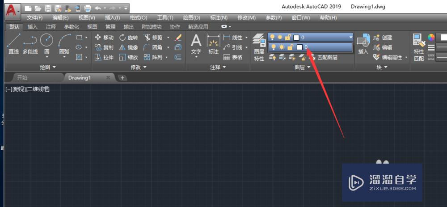The width and height of the screenshot is (447, 207).
Task: Select the 直线 (Line) tool
Action: [13, 44]
